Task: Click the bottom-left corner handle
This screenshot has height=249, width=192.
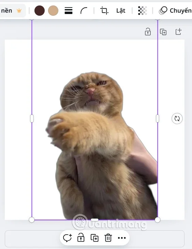Action: click(x=32, y=220)
